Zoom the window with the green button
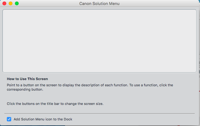200x126 pixels. click(x=17, y=3)
